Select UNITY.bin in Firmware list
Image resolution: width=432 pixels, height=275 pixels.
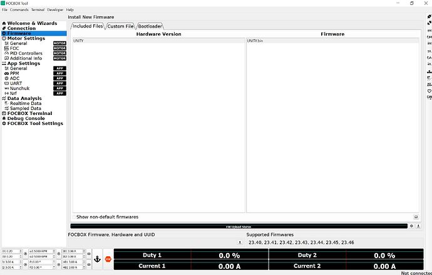(332, 41)
